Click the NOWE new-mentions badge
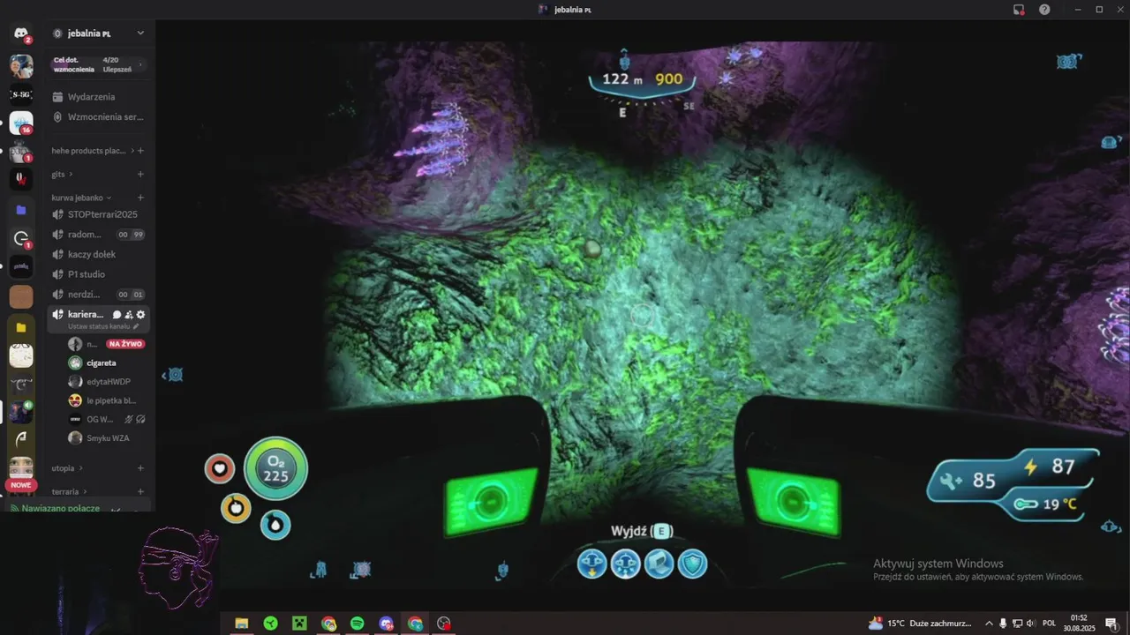 coord(21,485)
